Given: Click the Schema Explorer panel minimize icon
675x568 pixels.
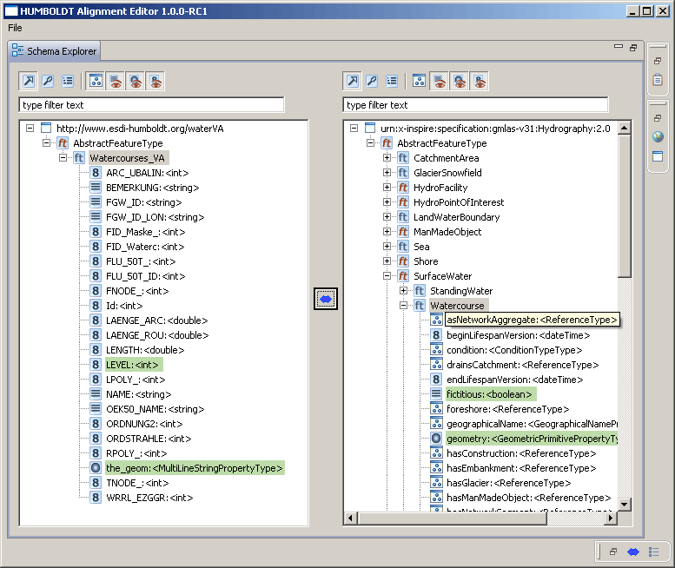Looking at the screenshot, I should tap(619, 47).
